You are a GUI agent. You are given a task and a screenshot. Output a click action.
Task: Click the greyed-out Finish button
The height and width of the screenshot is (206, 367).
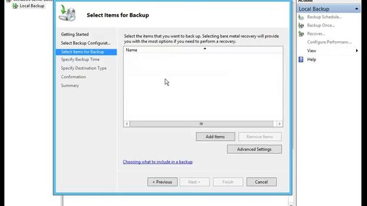(x=228, y=182)
